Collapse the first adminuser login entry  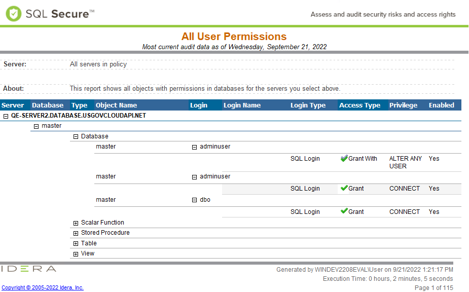click(194, 147)
